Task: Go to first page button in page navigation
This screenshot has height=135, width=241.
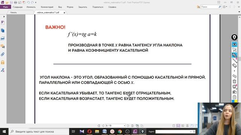Action: point(99,126)
